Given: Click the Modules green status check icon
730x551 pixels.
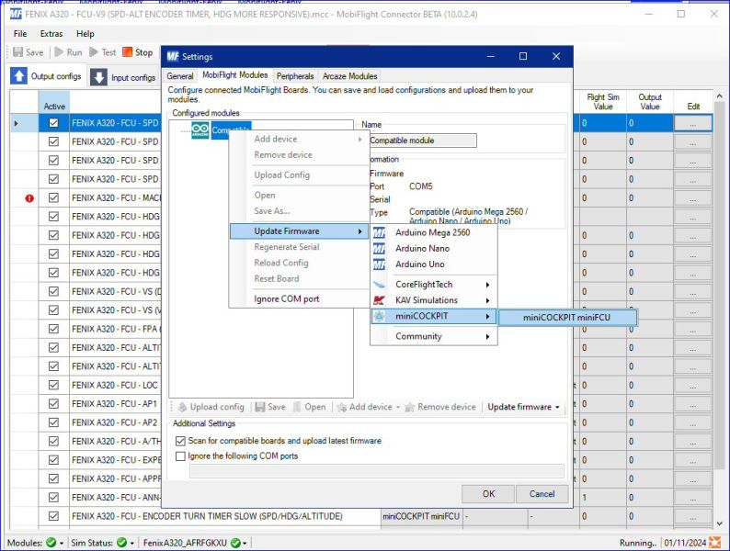Looking at the screenshot, I should coord(51,542).
